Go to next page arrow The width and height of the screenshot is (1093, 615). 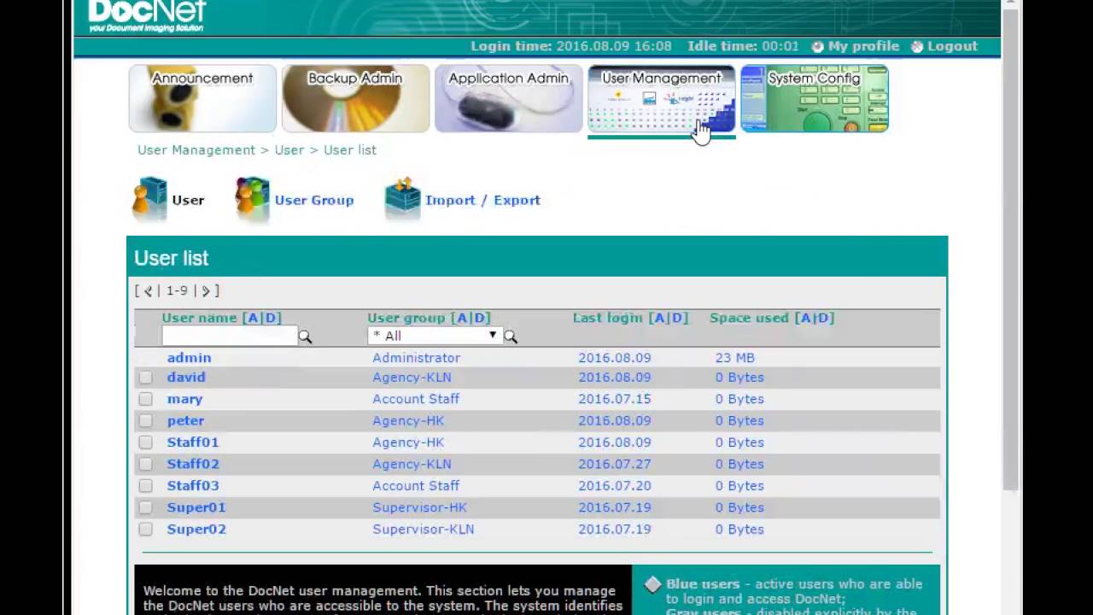point(206,291)
